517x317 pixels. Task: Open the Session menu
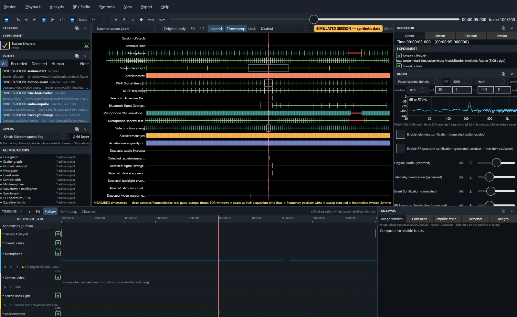(10, 7)
